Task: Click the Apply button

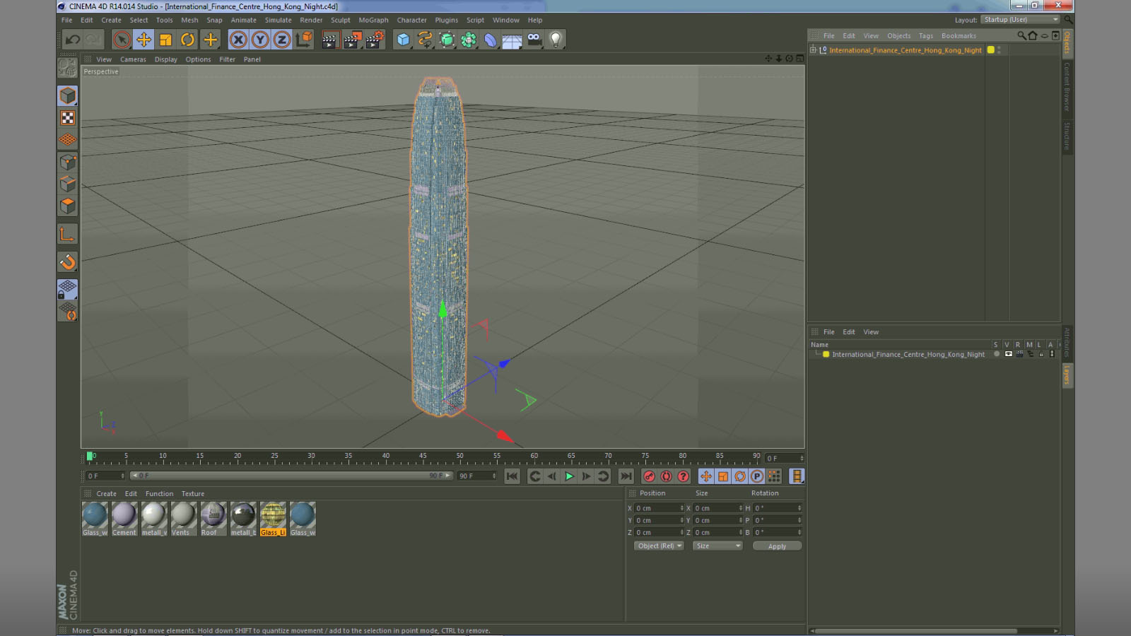Action: point(777,546)
